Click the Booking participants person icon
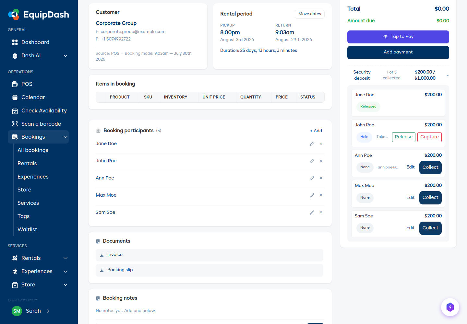This screenshot has height=324, width=467. 98,131
